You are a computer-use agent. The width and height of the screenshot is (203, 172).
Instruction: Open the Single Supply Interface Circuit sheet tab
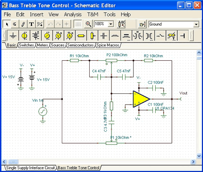coord(31,168)
